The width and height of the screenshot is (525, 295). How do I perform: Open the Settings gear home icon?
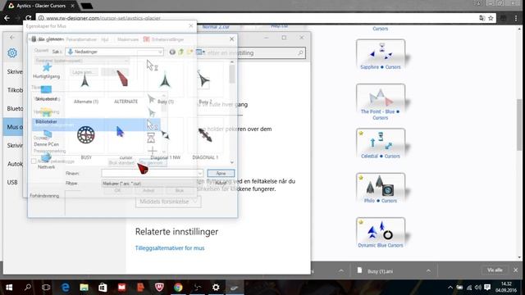coord(12,52)
